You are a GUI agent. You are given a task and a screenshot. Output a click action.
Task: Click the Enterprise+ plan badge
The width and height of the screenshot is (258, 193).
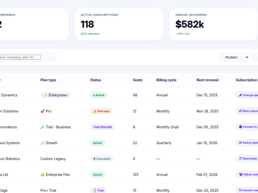[x=56, y=95]
